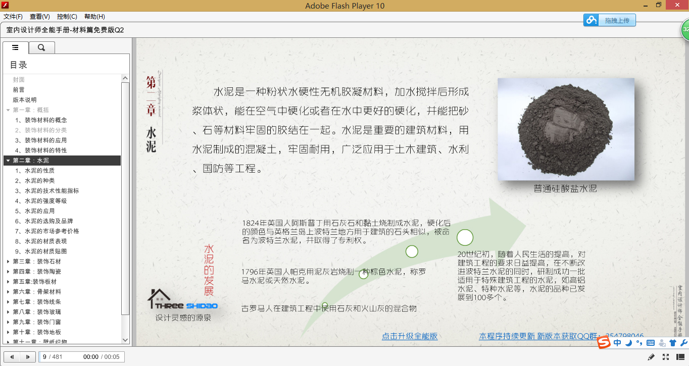
Task: Expand the 第三章：装饰石材 chapter
Action: 8,262
